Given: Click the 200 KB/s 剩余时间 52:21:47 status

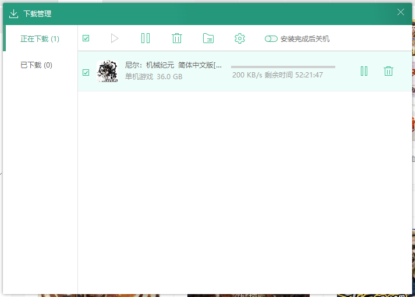Looking at the screenshot, I should click(x=278, y=75).
